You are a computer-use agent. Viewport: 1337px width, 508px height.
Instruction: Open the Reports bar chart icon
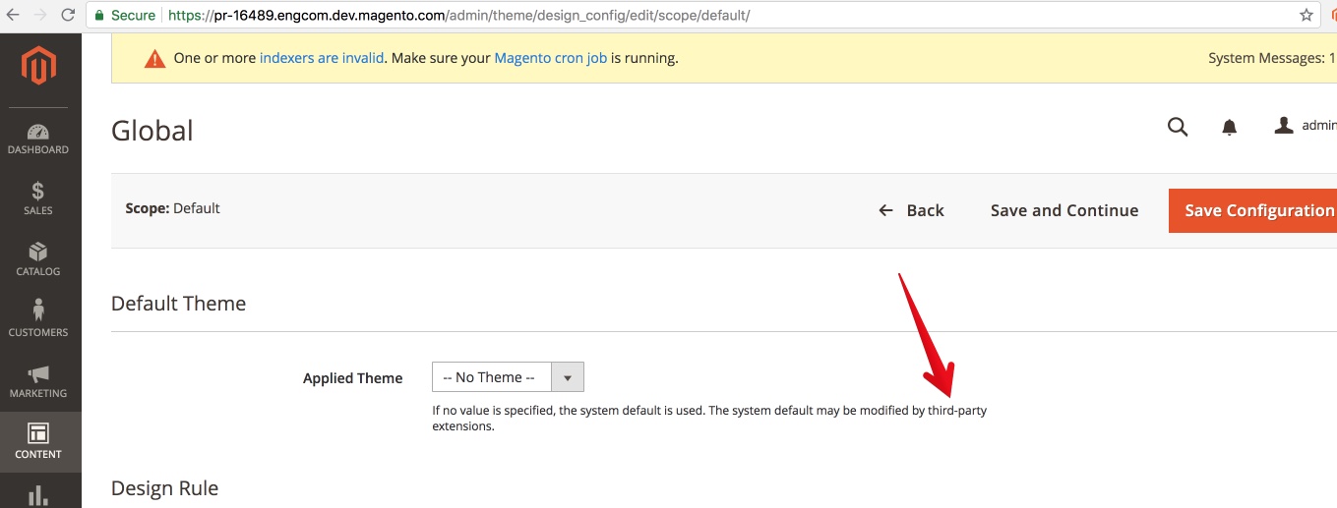38,495
